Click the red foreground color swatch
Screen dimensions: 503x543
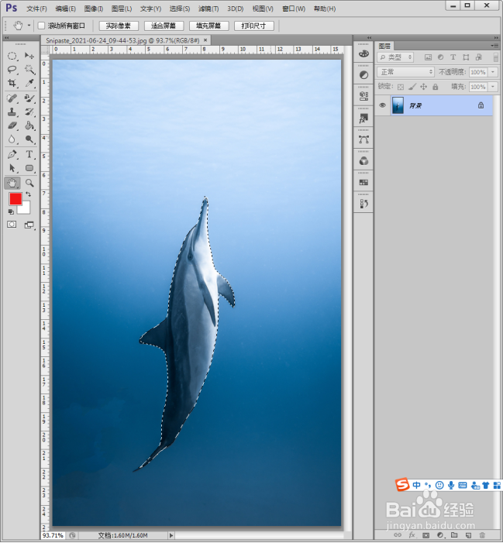[15, 199]
